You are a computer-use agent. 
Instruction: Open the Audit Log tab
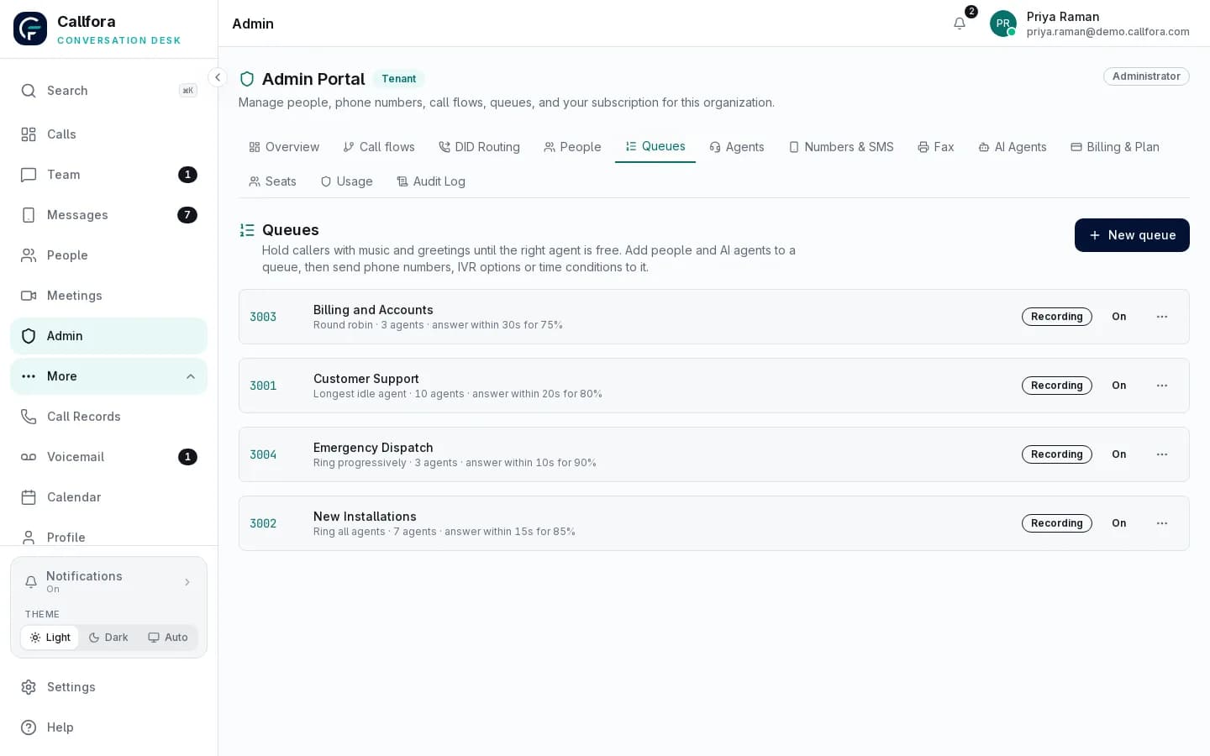pos(431,181)
